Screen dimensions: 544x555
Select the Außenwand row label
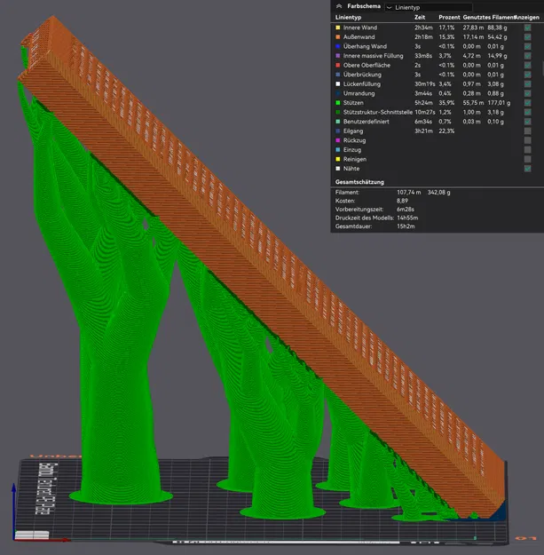pyautogui.click(x=359, y=36)
